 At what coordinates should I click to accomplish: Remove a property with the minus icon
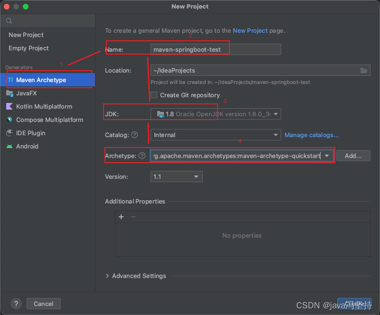(133, 217)
